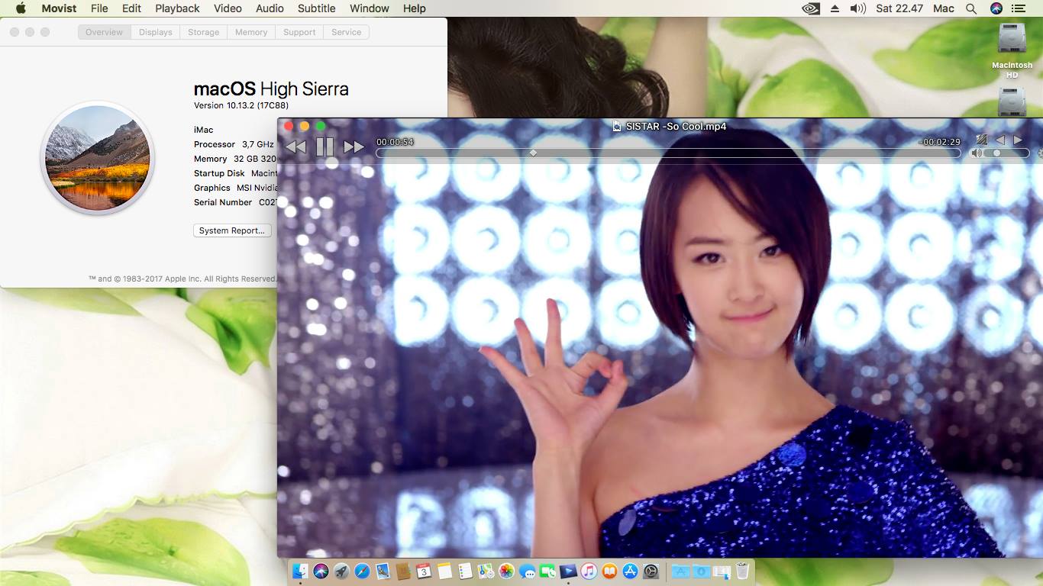This screenshot has height=586, width=1043.
Task: Open Spotlight search magnifier
Action: coord(971,8)
